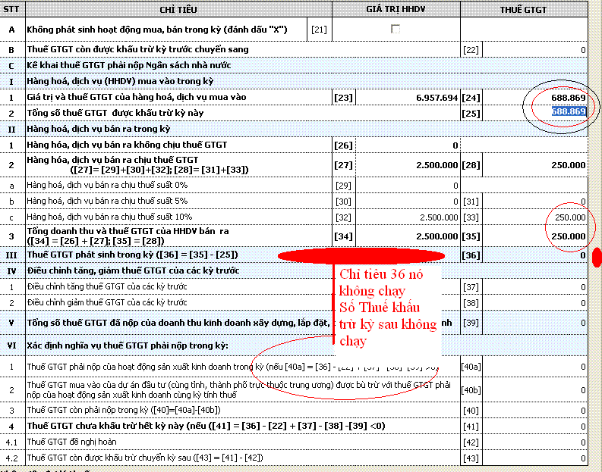Image resolution: width=602 pixels, height=472 pixels.
Task: Click the VAT incurred field [36]
Action: [535, 255]
